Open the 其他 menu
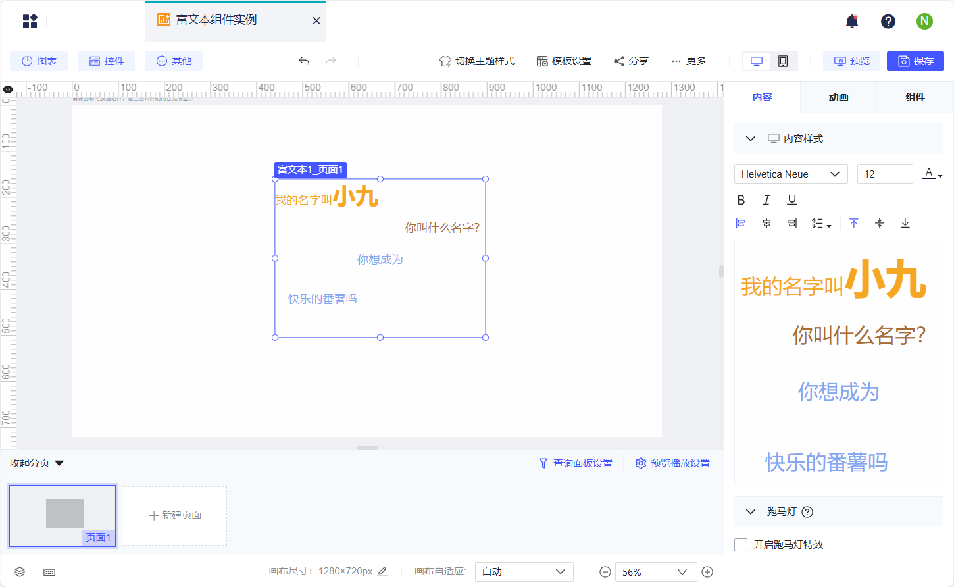954x587 pixels. (174, 61)
